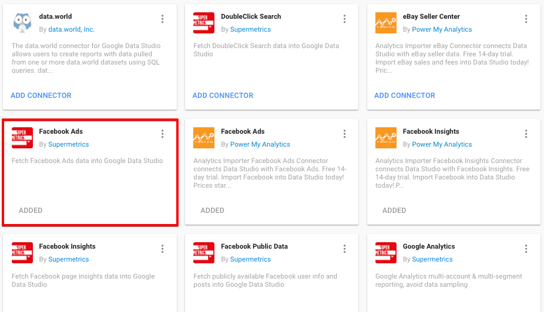
Task: Open the Power My Analytics Facebook Ads menu
Action: [344, 134]
